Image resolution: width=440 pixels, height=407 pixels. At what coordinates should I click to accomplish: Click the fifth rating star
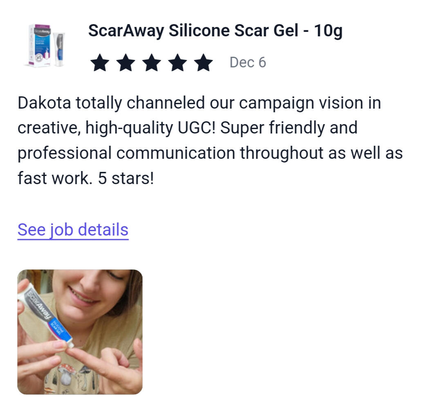[204, 63]
